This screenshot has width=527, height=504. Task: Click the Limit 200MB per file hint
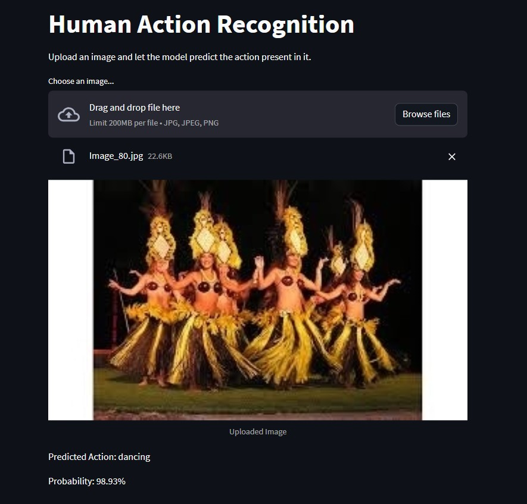(154, 123)
